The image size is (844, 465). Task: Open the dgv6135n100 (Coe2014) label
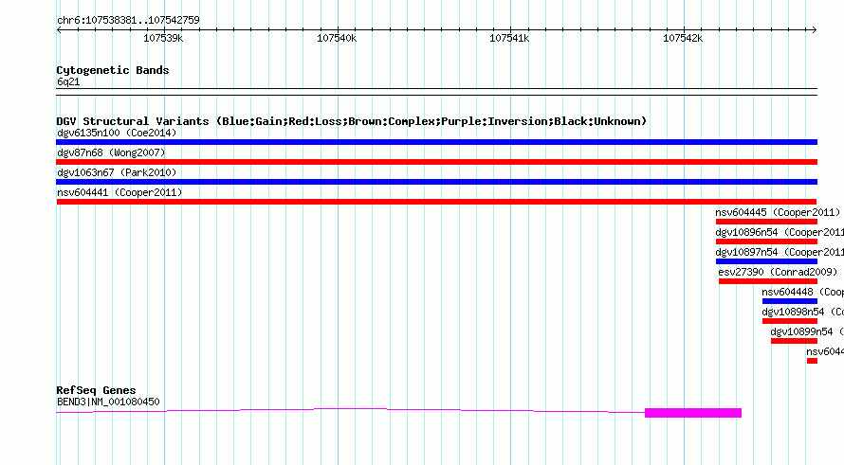coord(117,133)
